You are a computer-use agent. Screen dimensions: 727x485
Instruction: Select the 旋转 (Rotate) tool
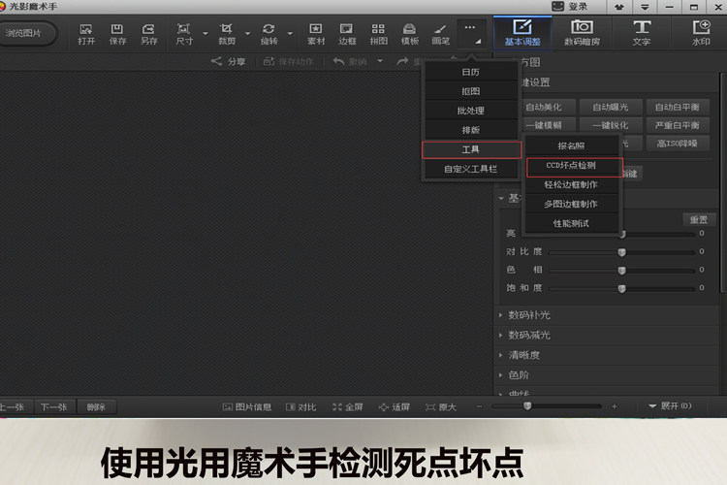click(x=269, y=34)
